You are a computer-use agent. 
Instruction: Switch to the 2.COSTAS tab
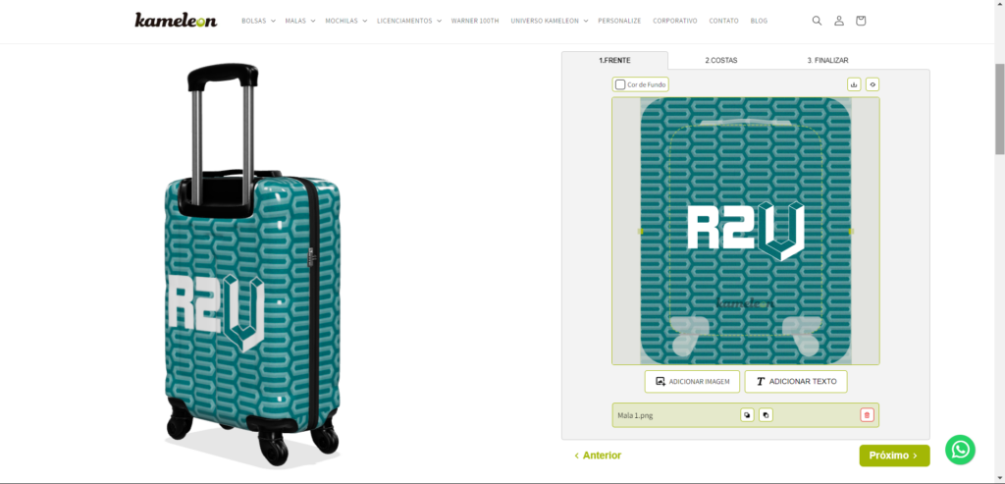click(721, 60)
